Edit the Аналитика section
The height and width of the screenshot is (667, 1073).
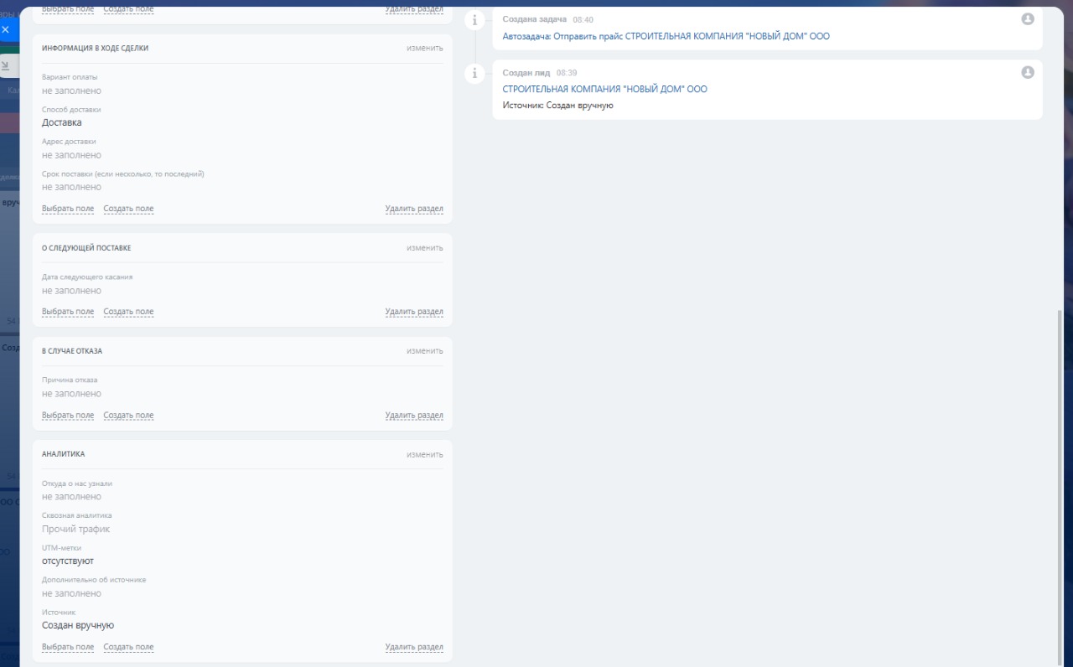[425, 454]
